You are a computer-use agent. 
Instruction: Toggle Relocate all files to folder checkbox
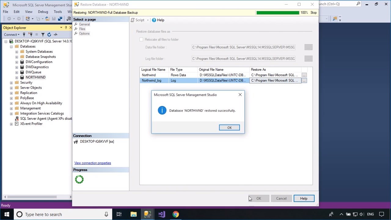[141, 39]
